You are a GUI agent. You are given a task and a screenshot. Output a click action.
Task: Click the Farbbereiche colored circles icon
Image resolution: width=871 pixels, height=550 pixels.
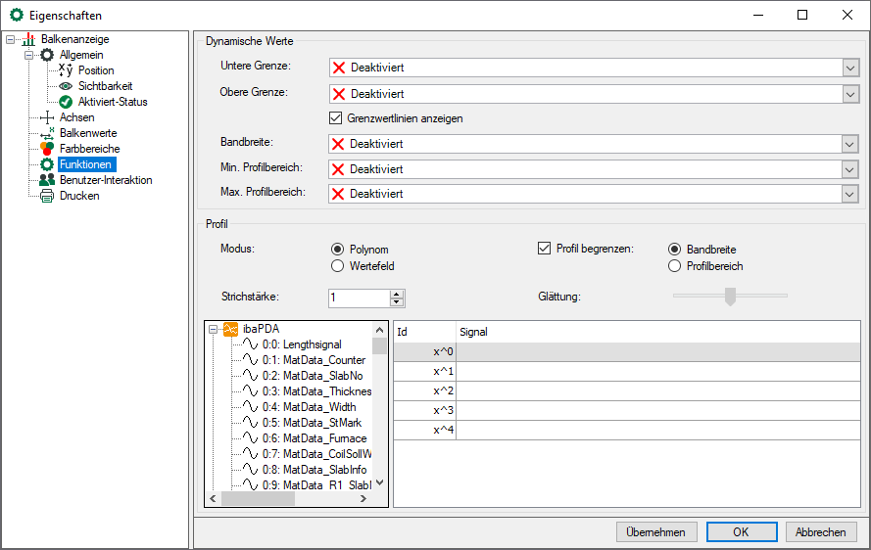[47, 149]
